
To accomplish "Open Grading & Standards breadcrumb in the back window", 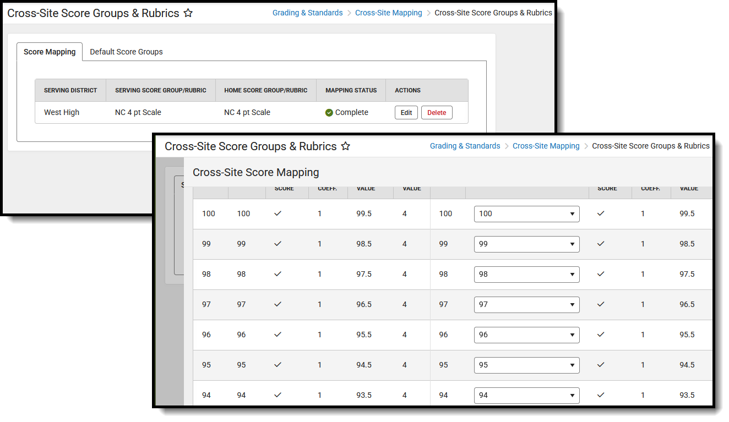I will click(308, 13).
